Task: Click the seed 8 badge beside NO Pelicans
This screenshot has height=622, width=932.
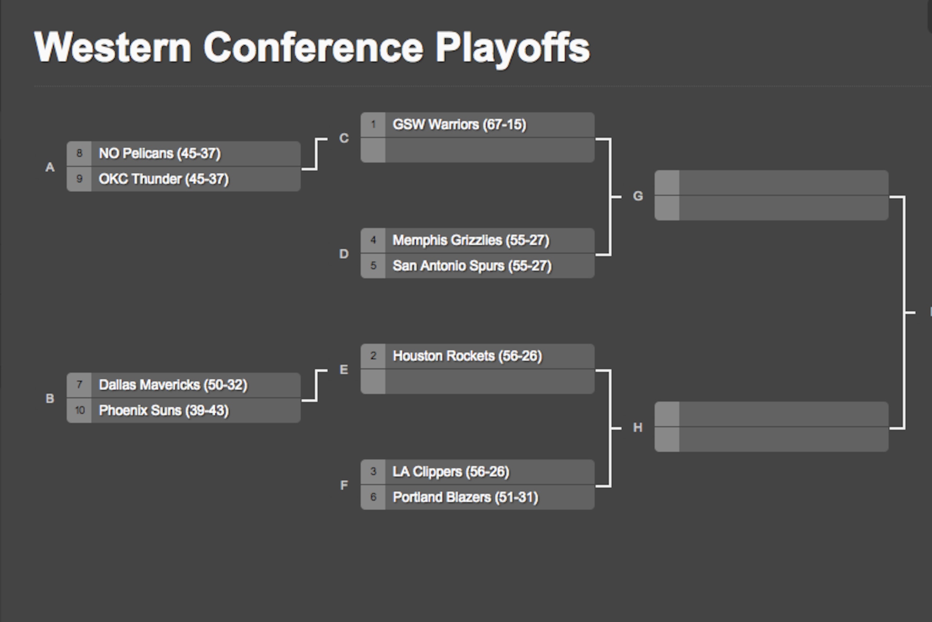Action: click(x=79, y=153)
